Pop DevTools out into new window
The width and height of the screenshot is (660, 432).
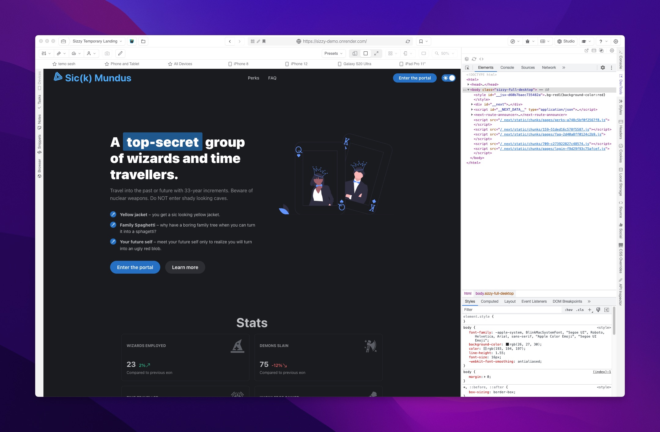[586, 50]
